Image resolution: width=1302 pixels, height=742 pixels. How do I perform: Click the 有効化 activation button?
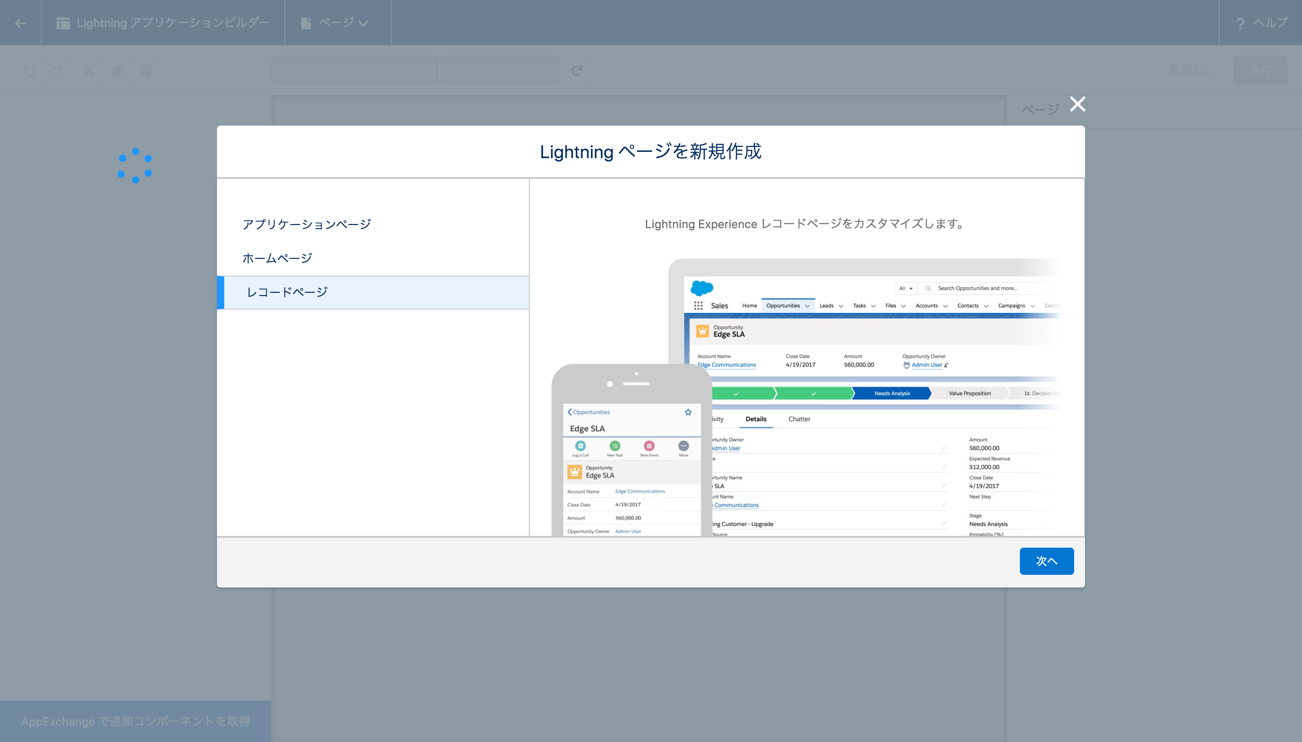1191,70
